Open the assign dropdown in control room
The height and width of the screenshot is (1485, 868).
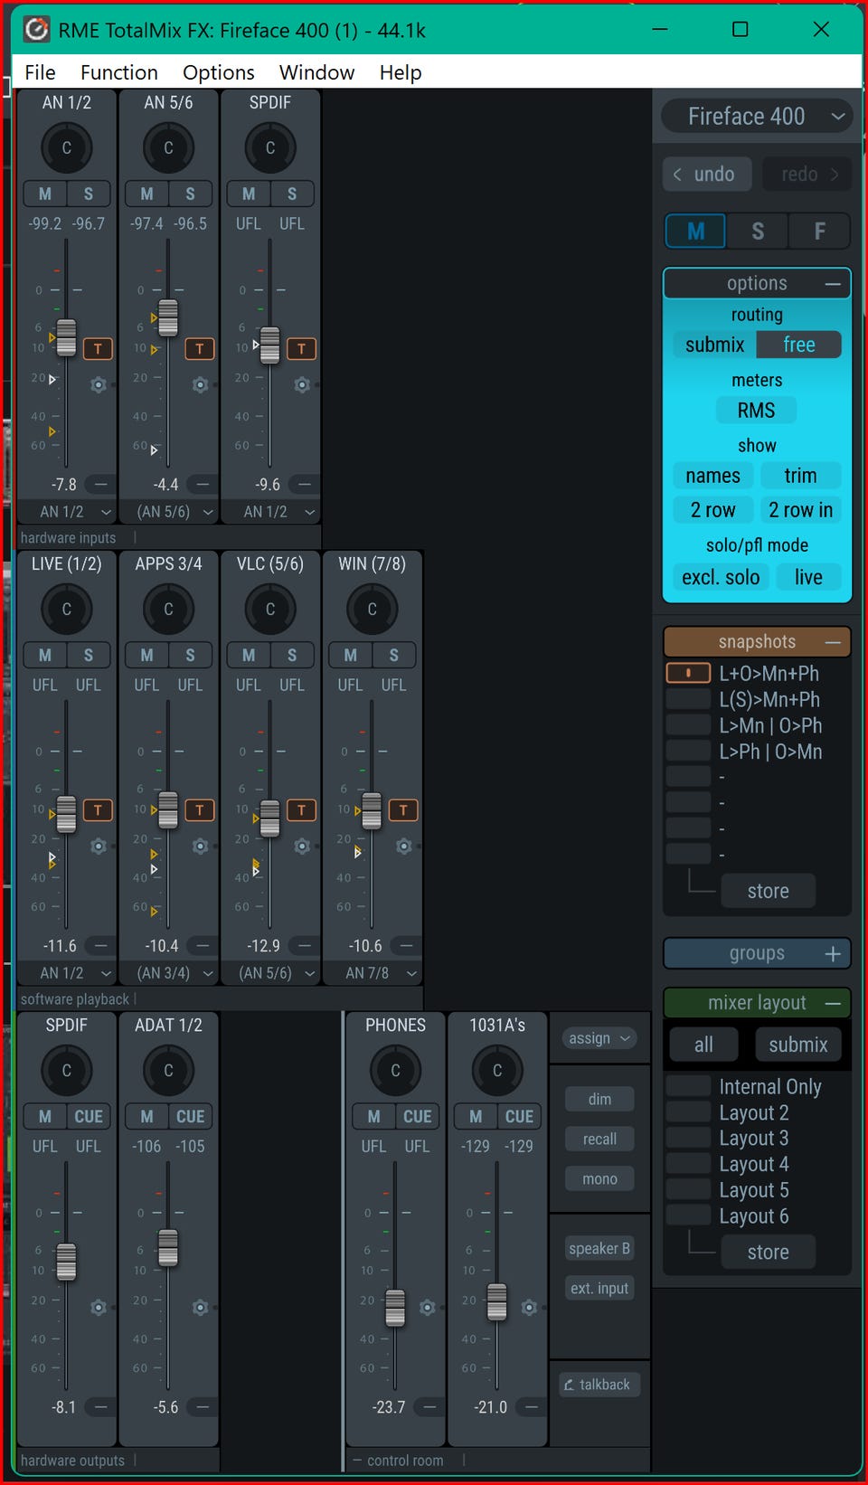(599, 1039)
